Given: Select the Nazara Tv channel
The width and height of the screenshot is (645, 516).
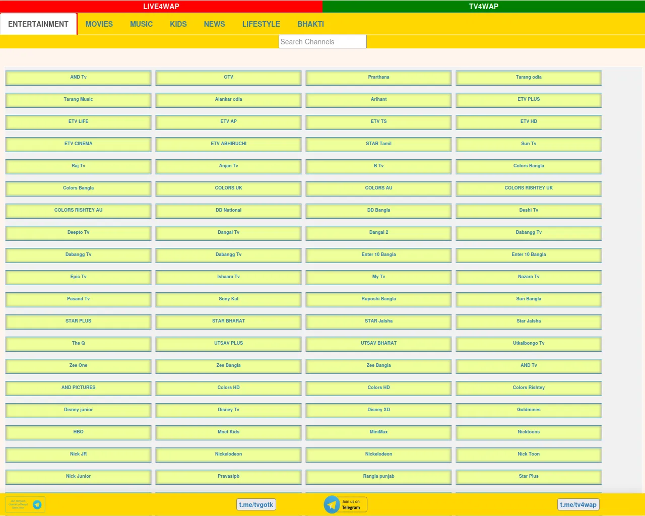Looking at the screenshot, I should 529,277.
